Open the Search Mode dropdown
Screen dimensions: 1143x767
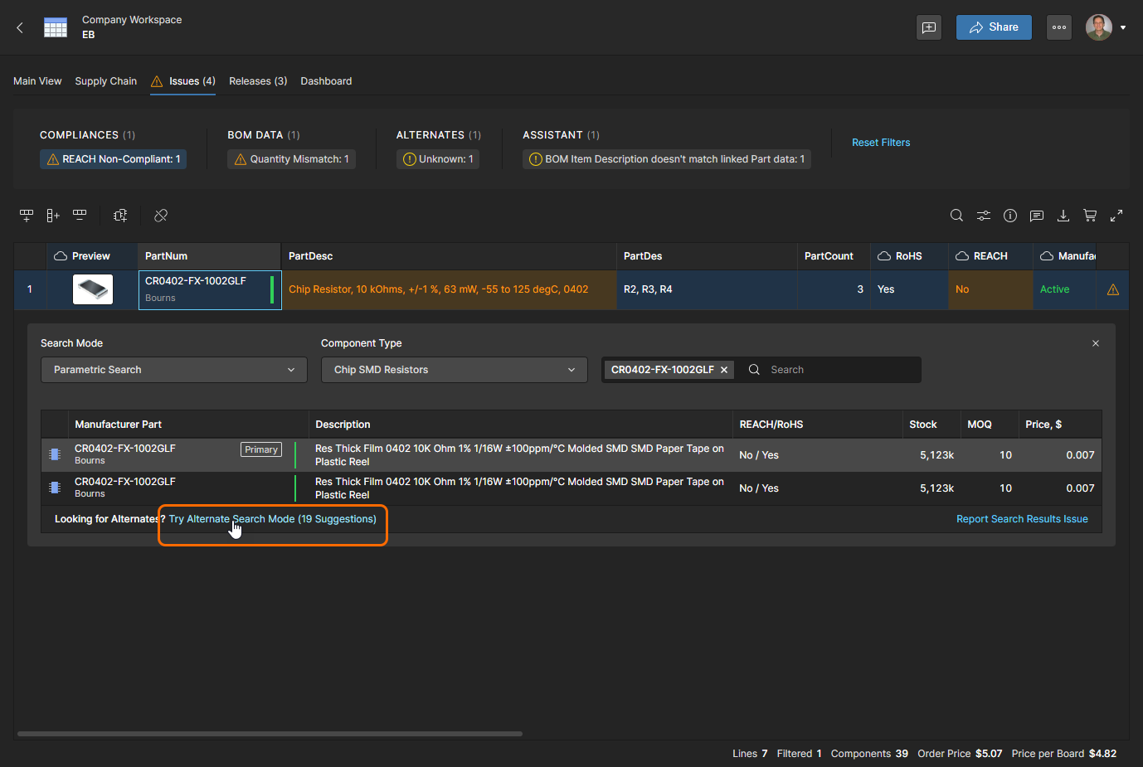tap(173, 370)
